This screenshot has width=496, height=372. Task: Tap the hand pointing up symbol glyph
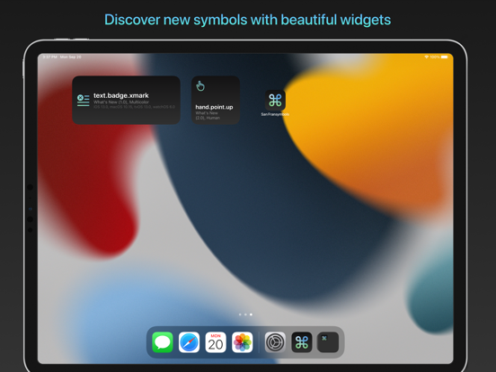[x=200, y=85]
